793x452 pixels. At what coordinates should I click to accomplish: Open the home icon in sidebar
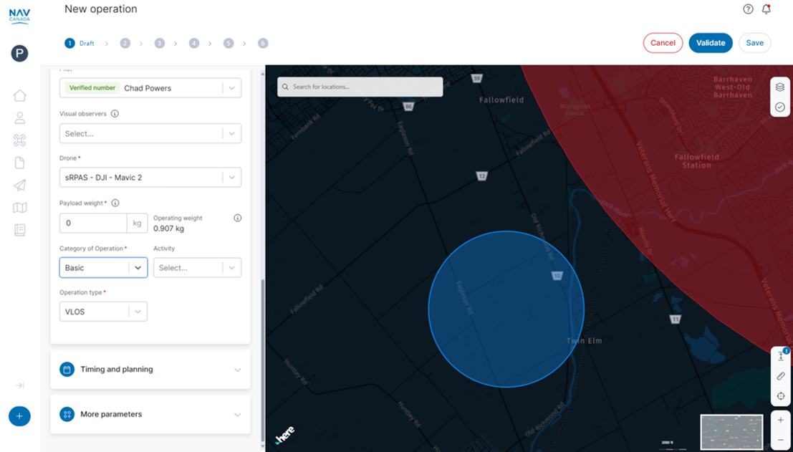click(x=19, y=95)
